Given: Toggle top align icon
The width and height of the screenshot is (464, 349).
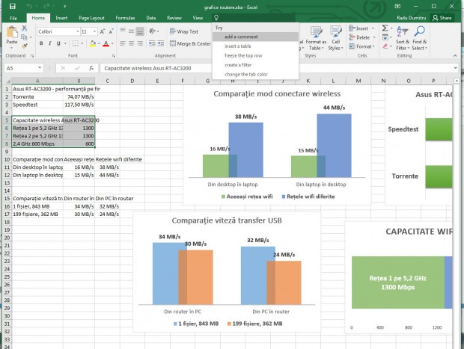Looking at the screenshot, I should point(123,31).
